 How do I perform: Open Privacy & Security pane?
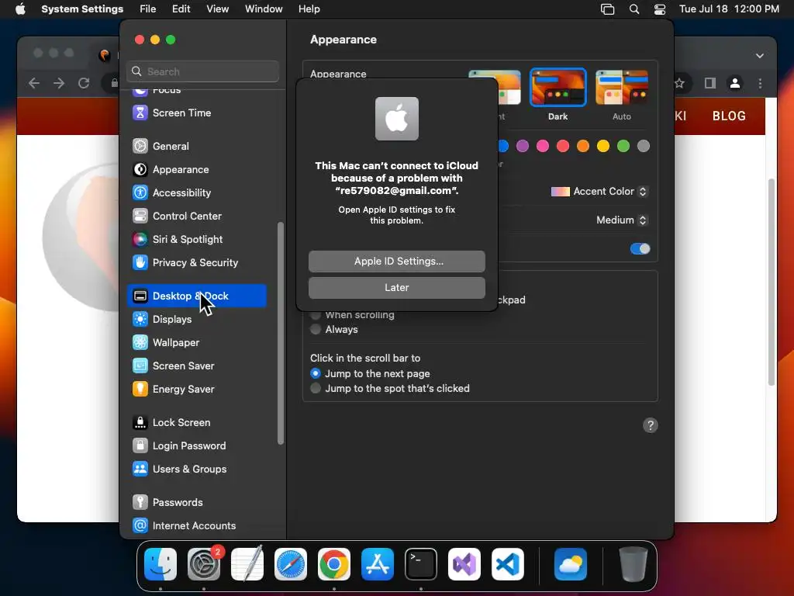(x=196, y=262)
